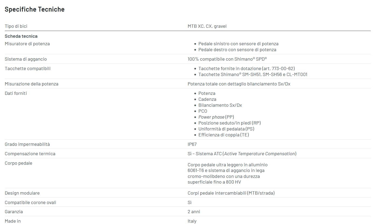The height and width of the screenshot is (224, 378).
Task: Select the MTB XC, CX, gravel value
Action: click(207, 26)
